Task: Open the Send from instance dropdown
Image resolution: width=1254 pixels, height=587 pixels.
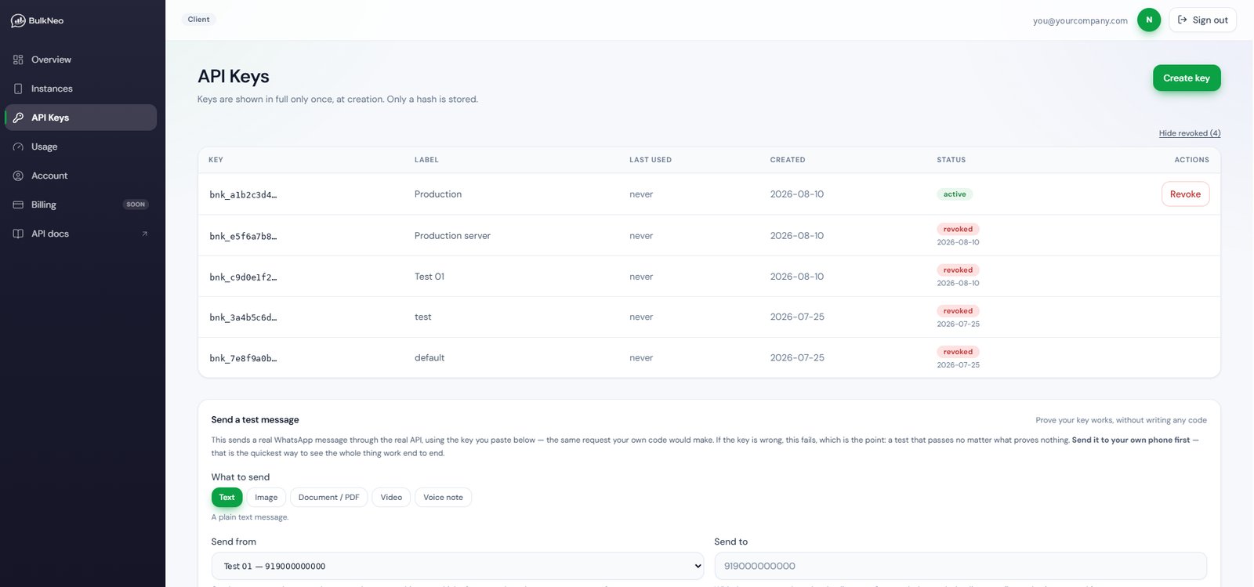Action: [458, 566]
